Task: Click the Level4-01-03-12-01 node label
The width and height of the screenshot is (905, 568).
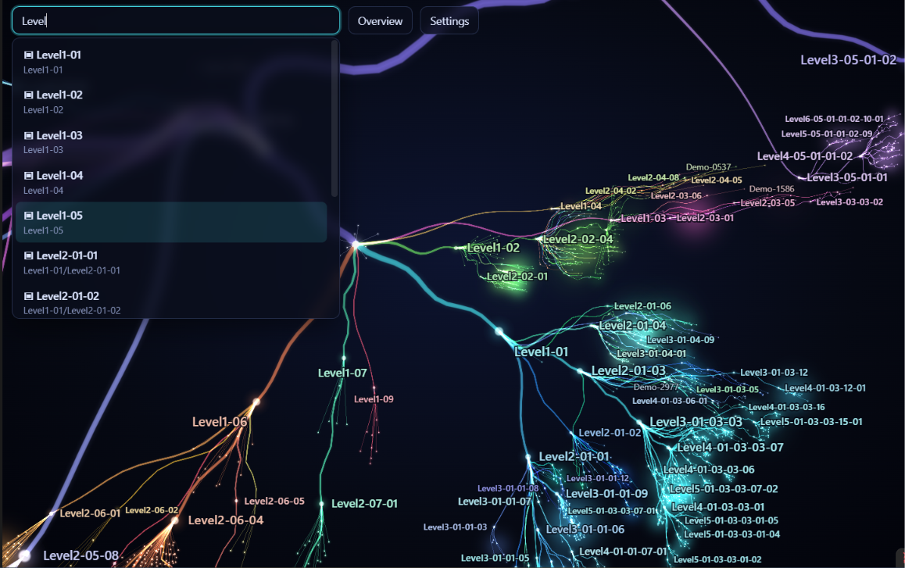Action: [825, 388]
